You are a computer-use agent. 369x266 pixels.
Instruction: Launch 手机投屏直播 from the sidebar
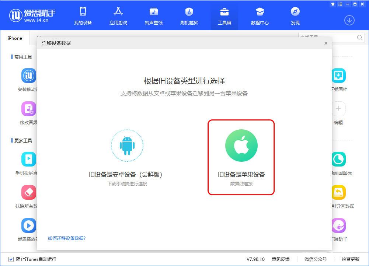tap(28, 162)
